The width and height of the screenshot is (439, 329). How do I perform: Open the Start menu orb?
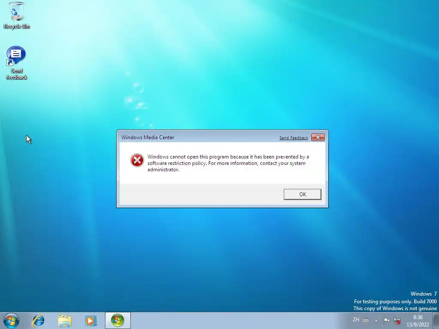coord(12,320)
